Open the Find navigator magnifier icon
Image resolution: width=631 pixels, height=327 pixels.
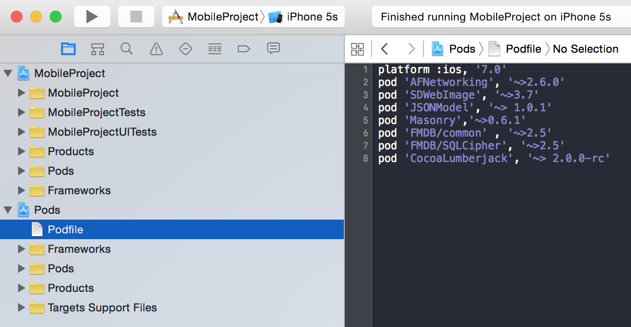(126, 49)
